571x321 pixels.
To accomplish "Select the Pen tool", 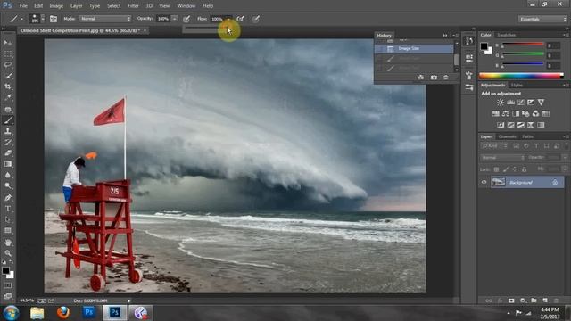I will [x=8, y=198].
